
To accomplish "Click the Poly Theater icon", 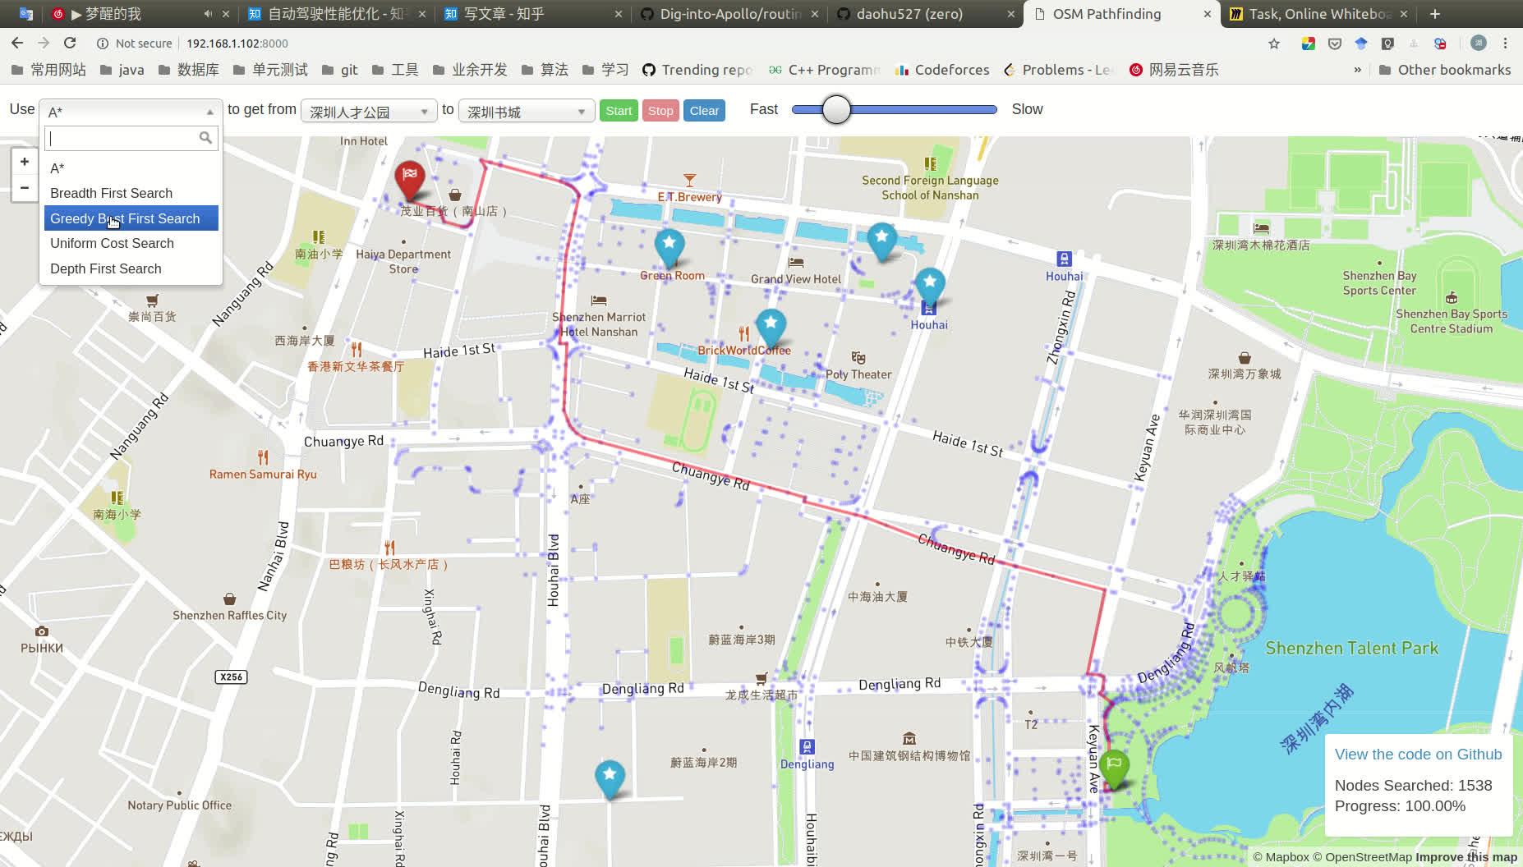I will point(858,358).
